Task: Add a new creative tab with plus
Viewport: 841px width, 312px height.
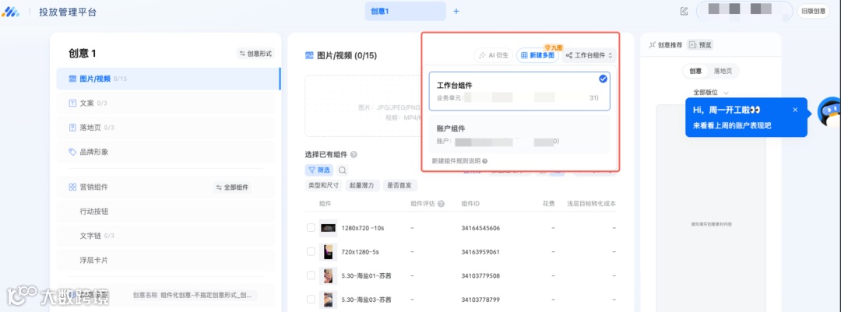Action: [456, 11]
